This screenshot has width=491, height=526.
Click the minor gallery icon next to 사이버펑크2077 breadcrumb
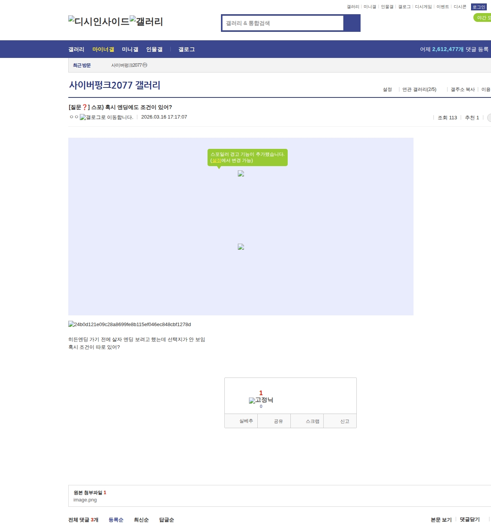(144, 65)
